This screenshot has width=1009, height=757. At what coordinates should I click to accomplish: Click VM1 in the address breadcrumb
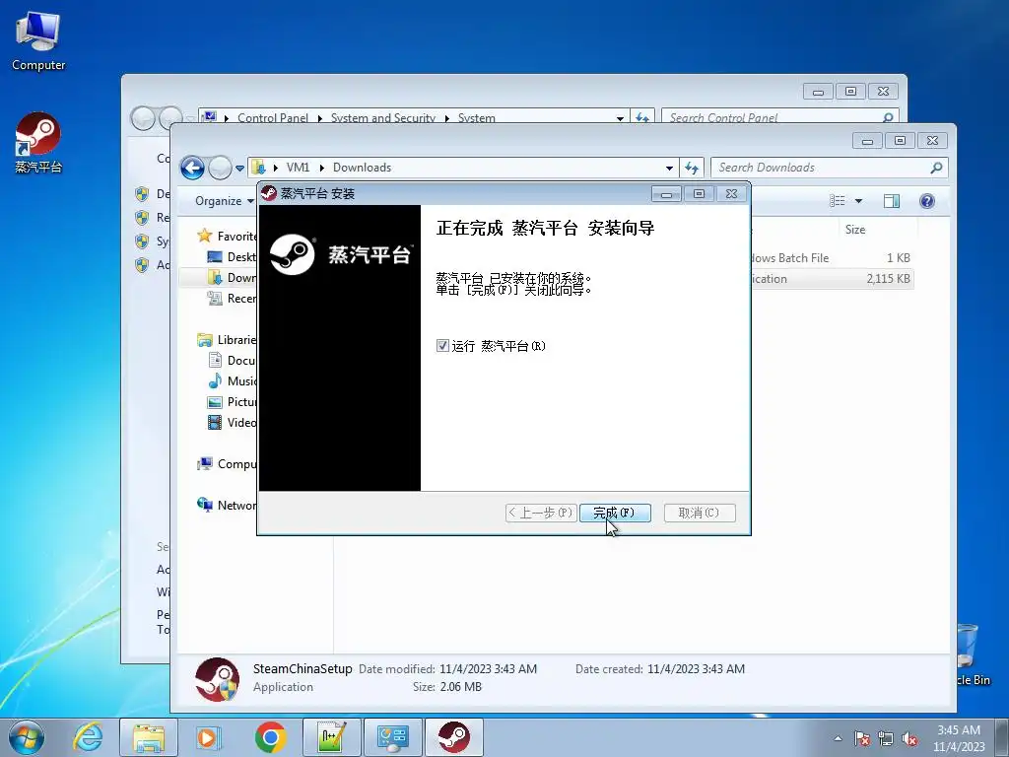(x=298, y=168)
